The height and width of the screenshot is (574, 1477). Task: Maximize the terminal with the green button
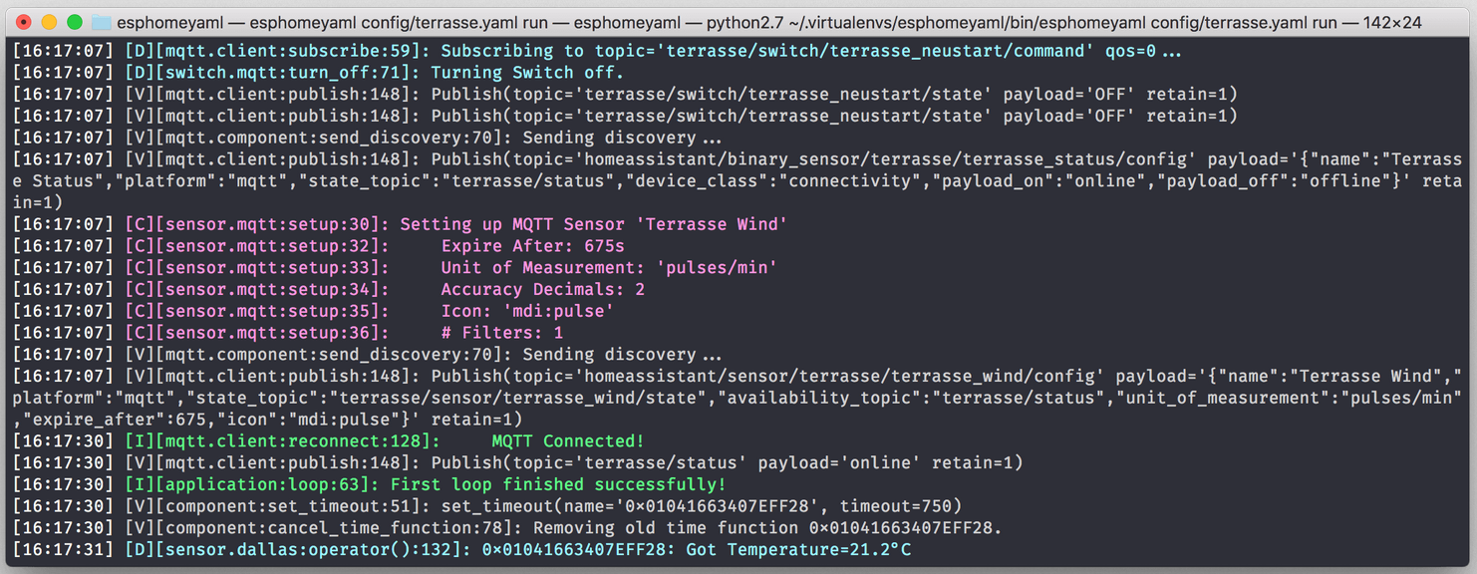point(75,22)
